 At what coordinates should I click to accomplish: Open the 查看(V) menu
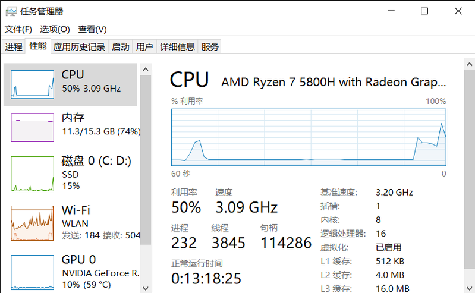[92, 29]
